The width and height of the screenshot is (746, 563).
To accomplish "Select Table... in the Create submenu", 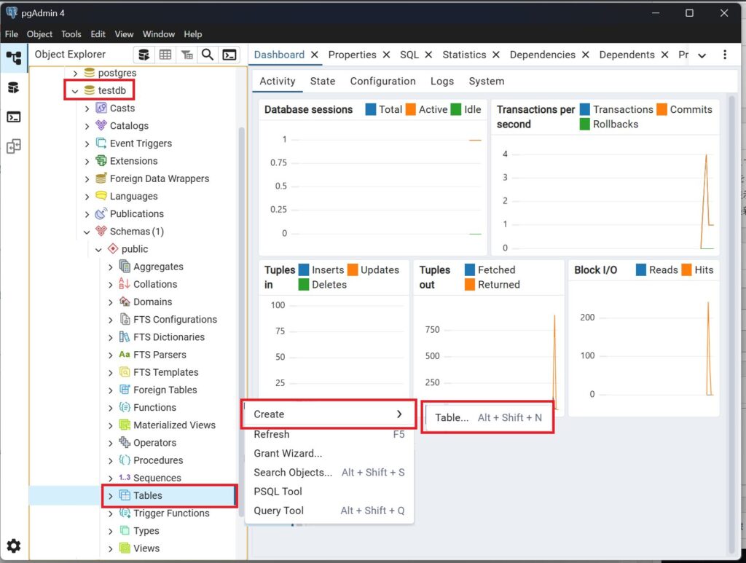I will click(x=487, y=417).
